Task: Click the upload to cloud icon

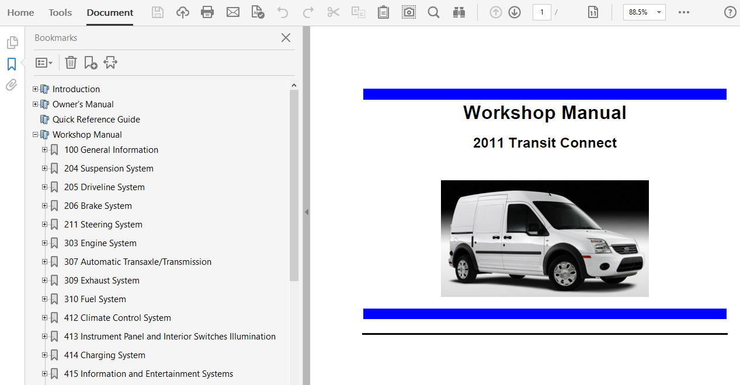Action: pyautogui.click(x=183, y=12)
